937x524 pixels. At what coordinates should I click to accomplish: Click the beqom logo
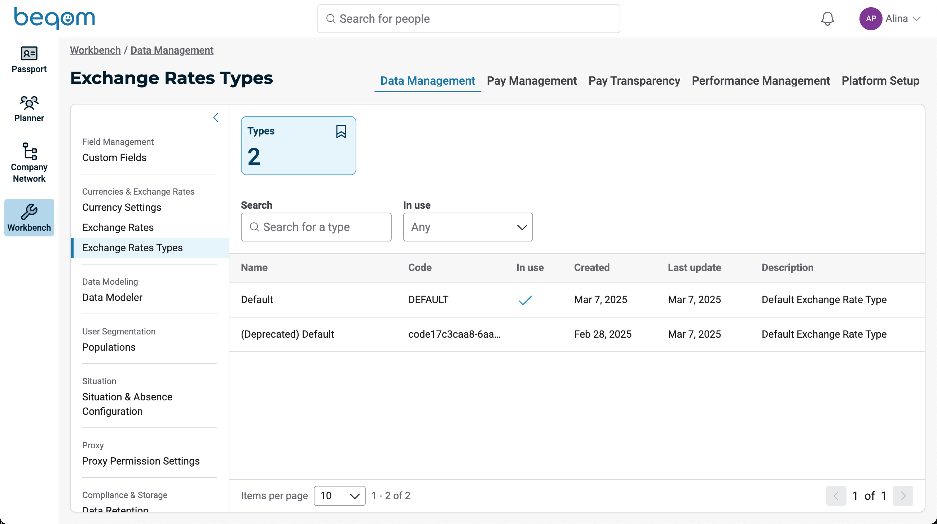(54, 18)
